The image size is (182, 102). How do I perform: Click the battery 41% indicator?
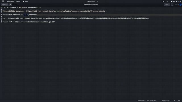click(x=178, y=1)
